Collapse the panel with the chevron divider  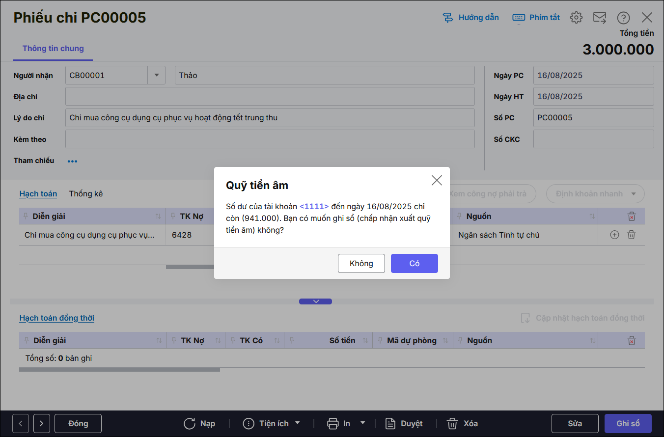315,301
